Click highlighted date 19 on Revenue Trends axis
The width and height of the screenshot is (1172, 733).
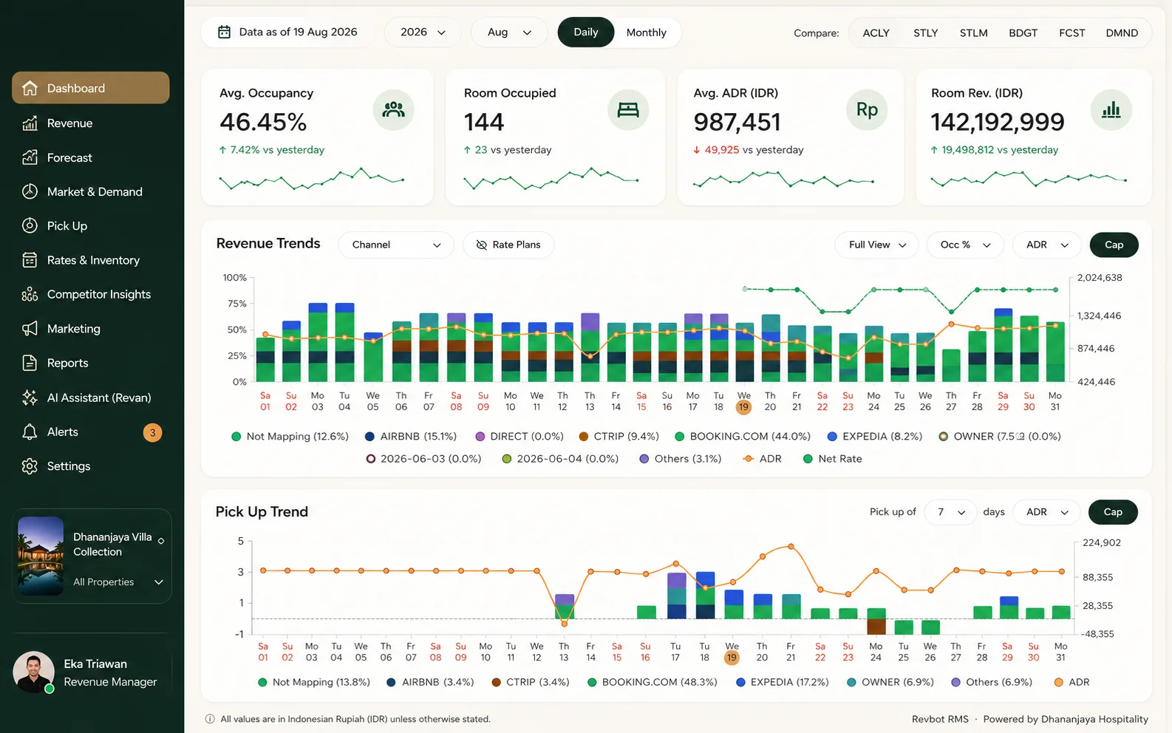click(743, 406)
